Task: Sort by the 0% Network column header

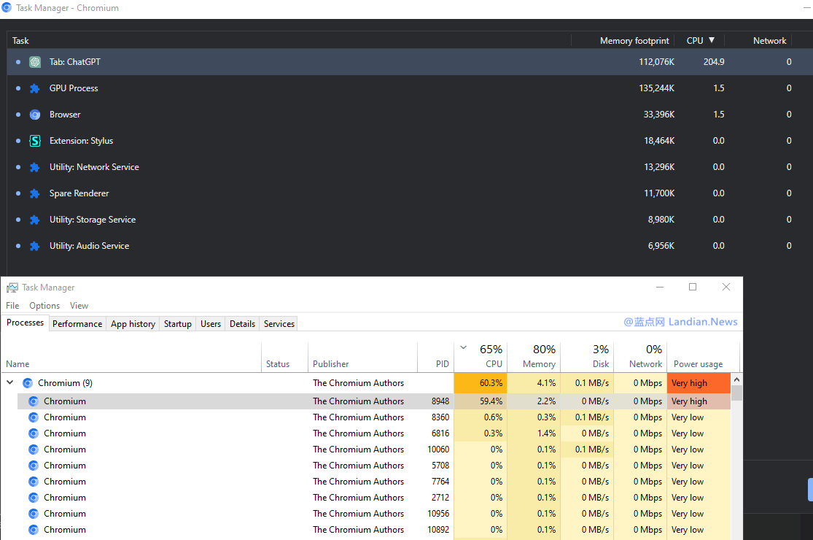Action: (640, 358)
